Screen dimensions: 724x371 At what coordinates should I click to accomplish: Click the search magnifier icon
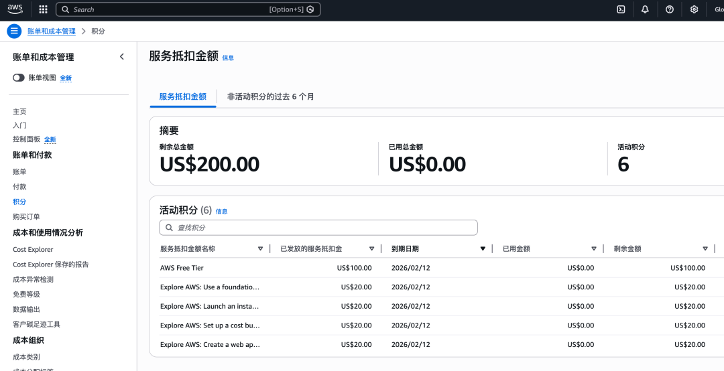(66, 9)
